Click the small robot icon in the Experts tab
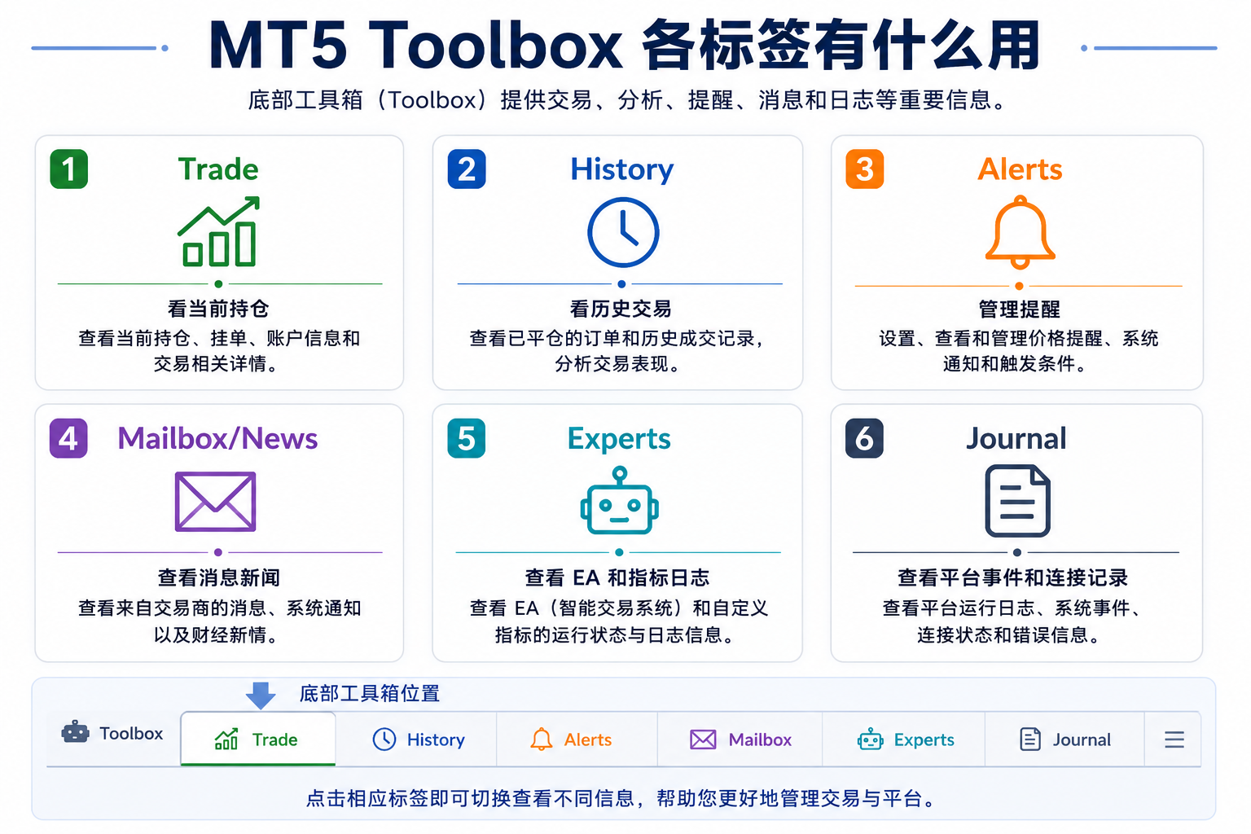 point(871,739)
